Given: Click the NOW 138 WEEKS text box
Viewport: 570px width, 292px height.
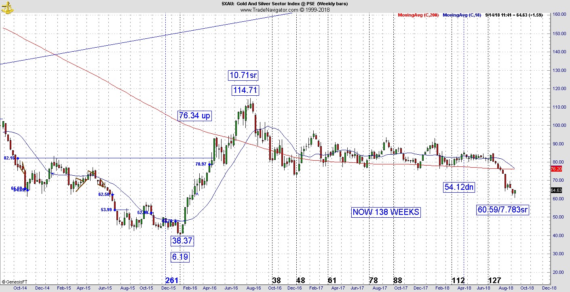Looking at the screenshot, I should pyautogui.click(x=386, y=212).
